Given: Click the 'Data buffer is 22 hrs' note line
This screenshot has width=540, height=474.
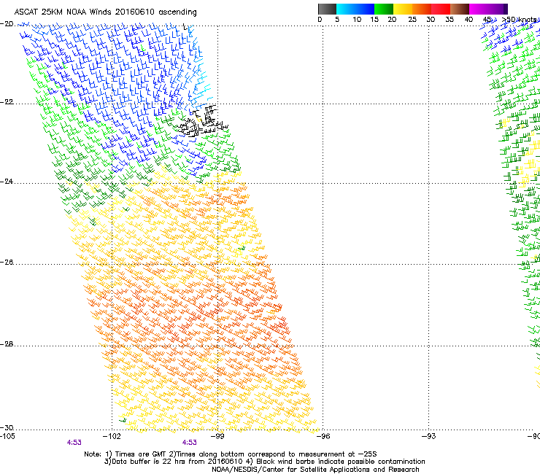Looking at the screenshot, I should pos(264,462).
